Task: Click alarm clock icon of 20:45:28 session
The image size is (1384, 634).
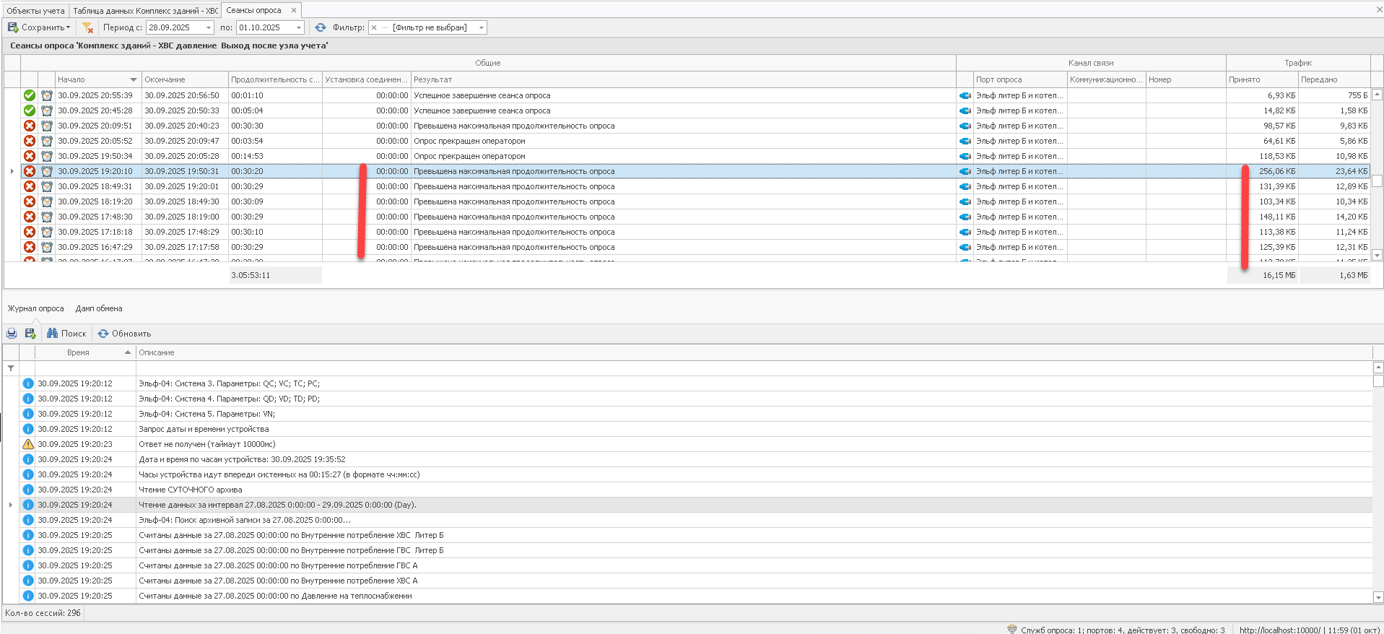Action: 47,110
